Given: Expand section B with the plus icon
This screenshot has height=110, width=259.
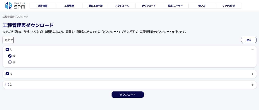Looking at the screenshot, I should point(252,74).
